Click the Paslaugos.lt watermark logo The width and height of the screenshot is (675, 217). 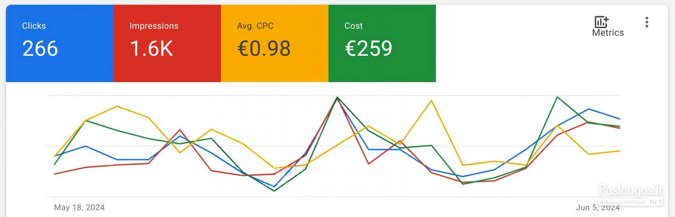tap(631, 190)
